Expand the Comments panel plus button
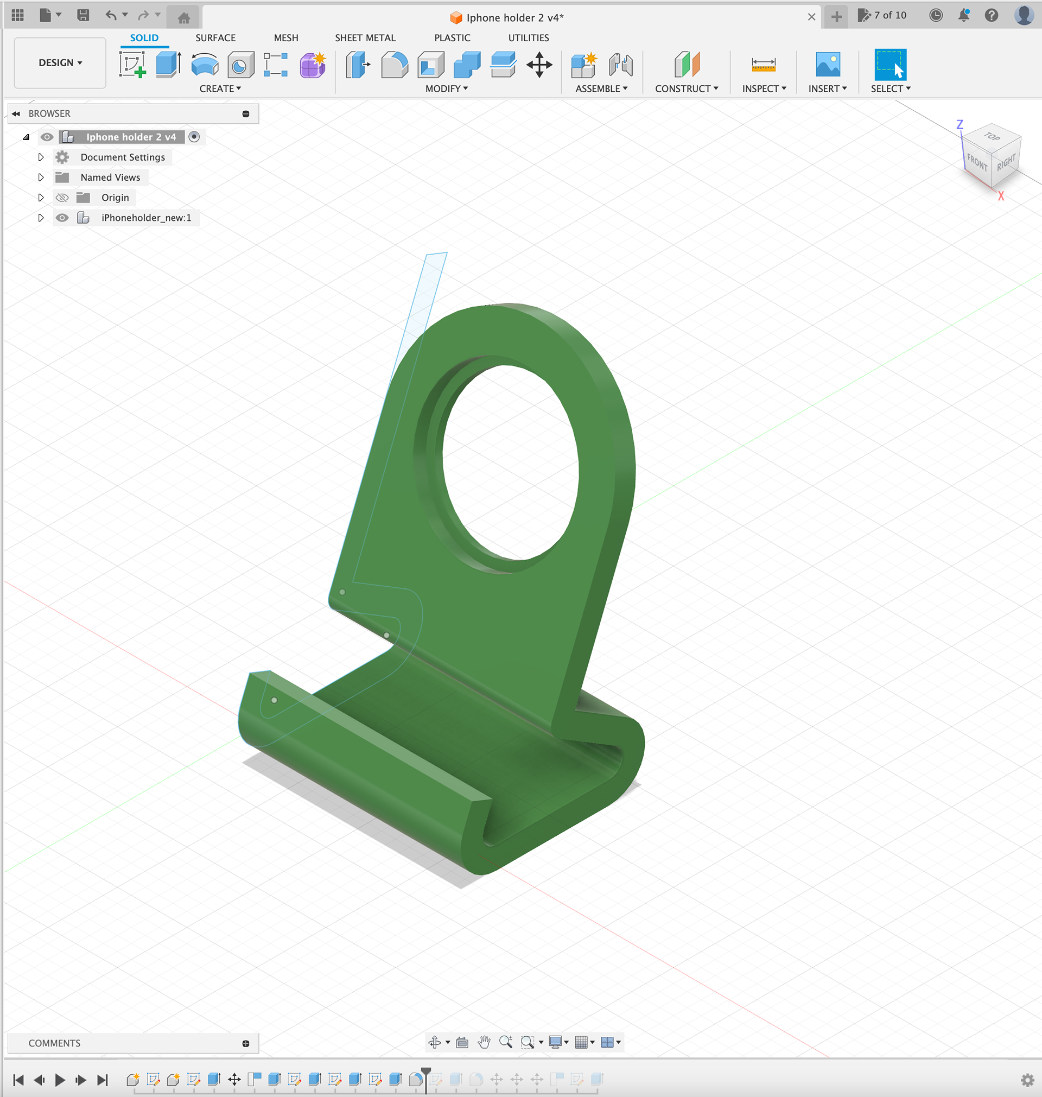 245,1044
